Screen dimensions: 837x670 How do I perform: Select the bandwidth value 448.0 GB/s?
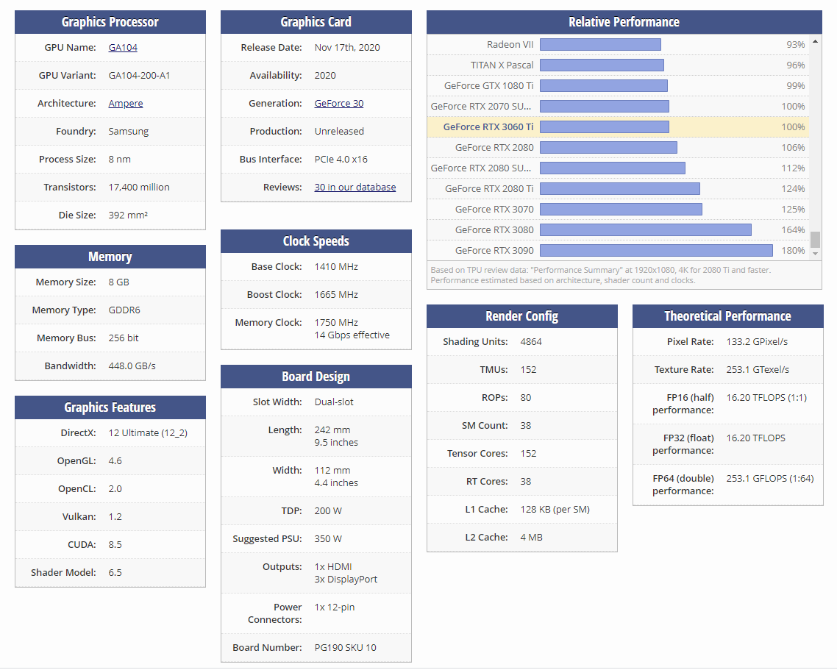pos(132,366)
